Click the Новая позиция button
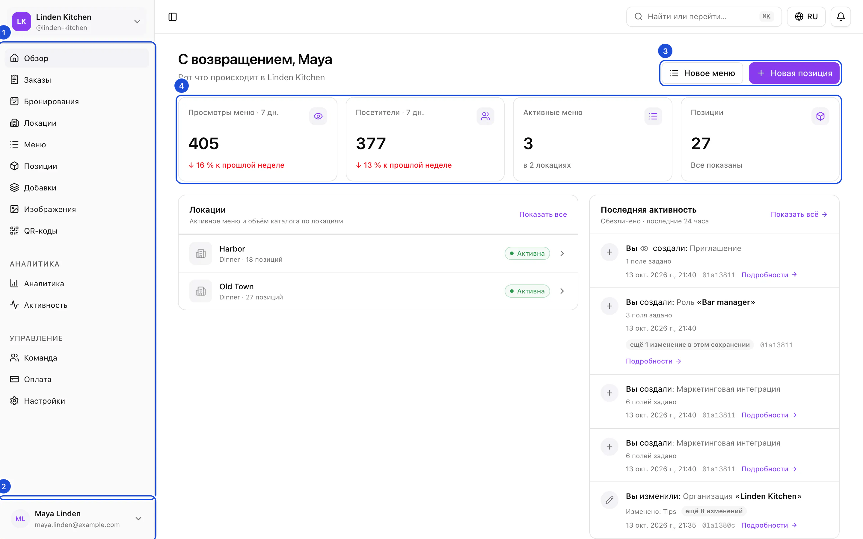The width and height of the screenshot is (863, 539). (794, 73)
